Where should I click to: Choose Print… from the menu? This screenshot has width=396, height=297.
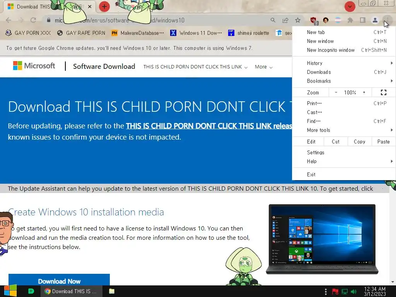(344, 103)
